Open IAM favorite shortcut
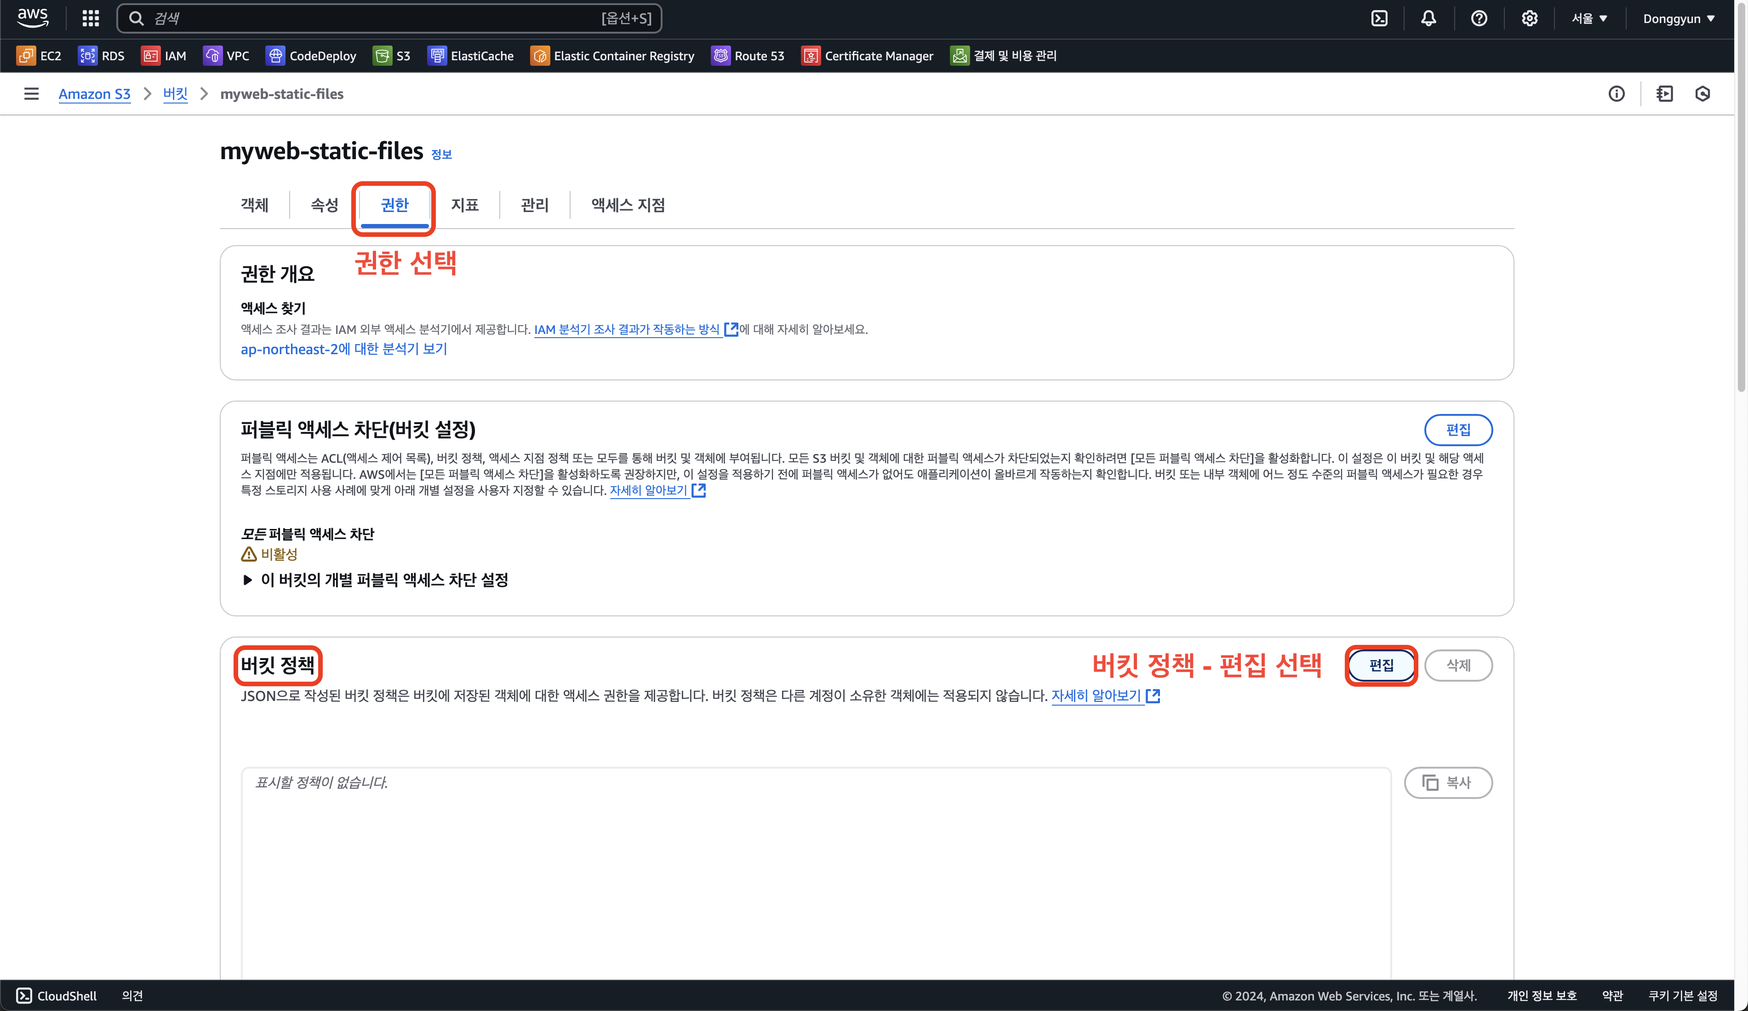1748x1011 pixels. coord(164,56)
